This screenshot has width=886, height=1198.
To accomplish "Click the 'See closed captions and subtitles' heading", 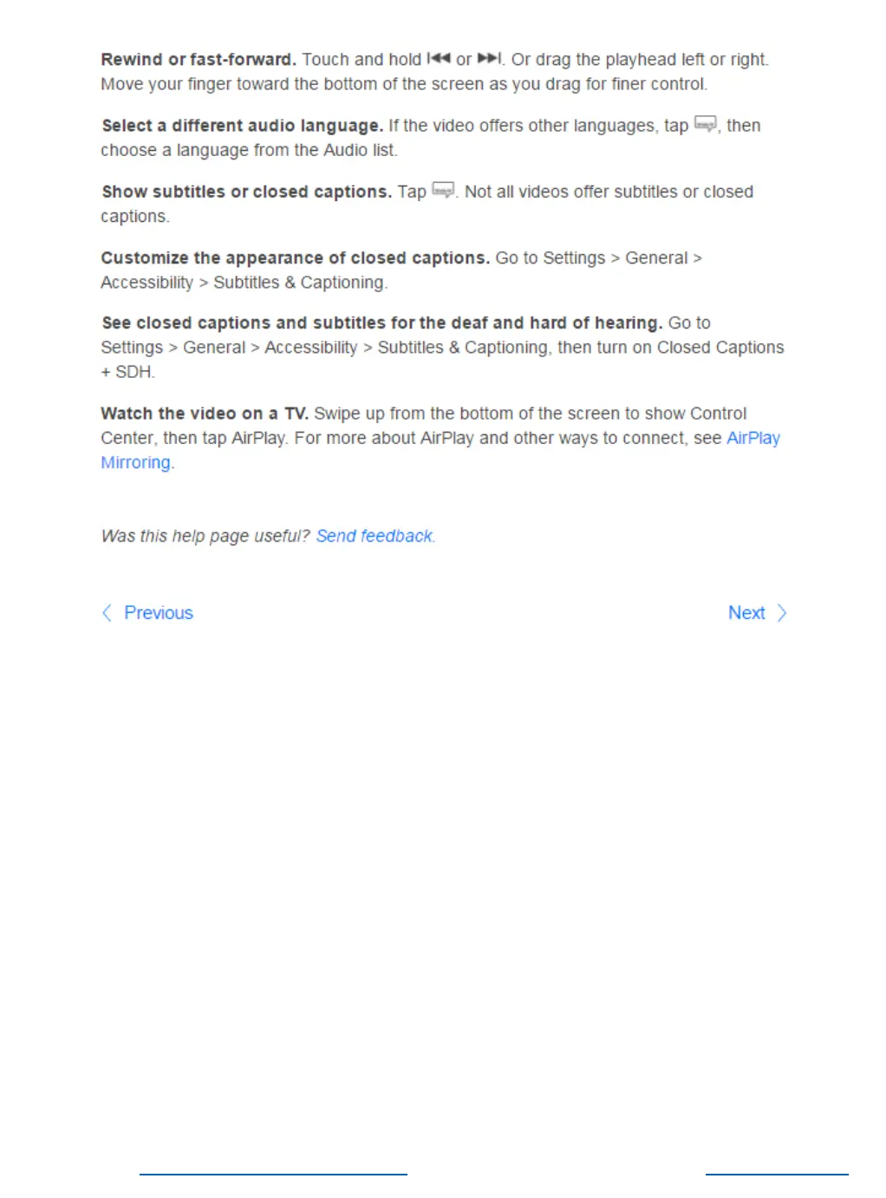I will tap(382, 322).
